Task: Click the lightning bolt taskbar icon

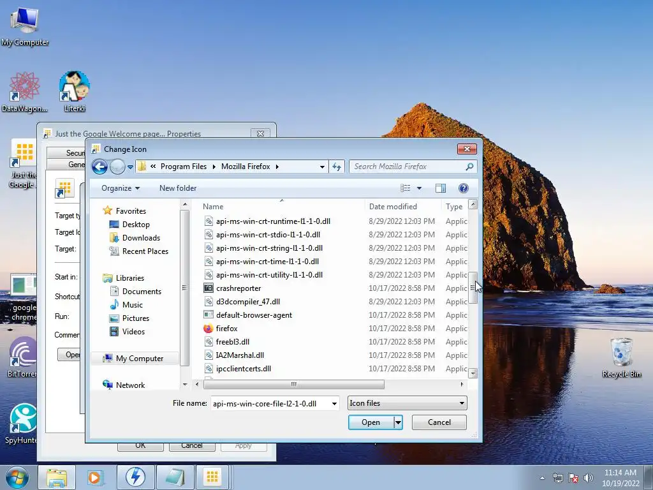Action: (135, 477)
